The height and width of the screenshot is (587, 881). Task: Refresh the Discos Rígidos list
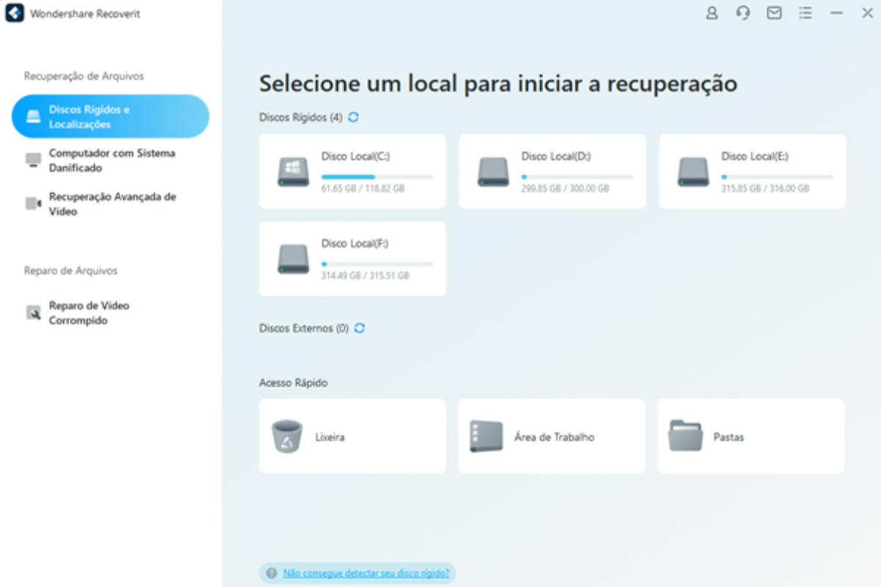point(354,117)
